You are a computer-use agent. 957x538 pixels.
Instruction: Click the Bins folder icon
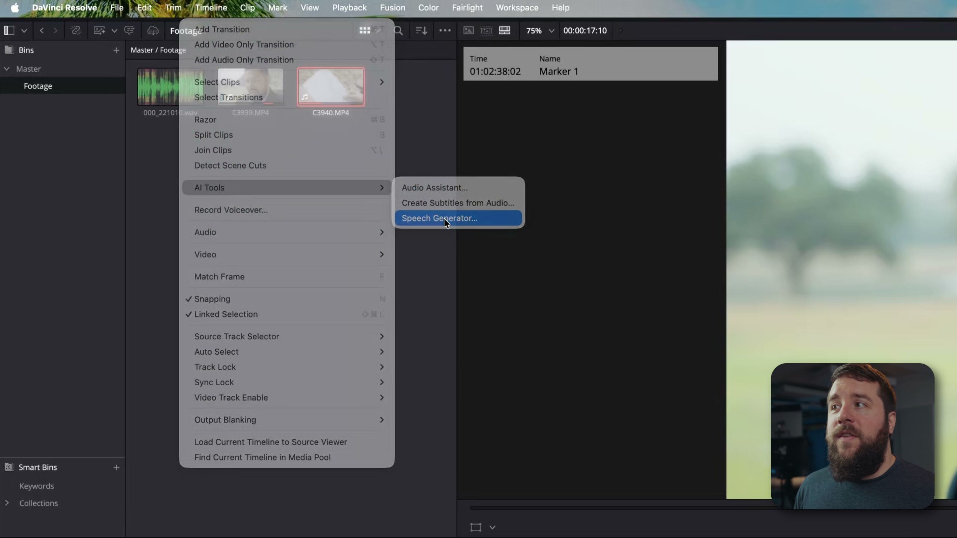(x=9, y=50)
